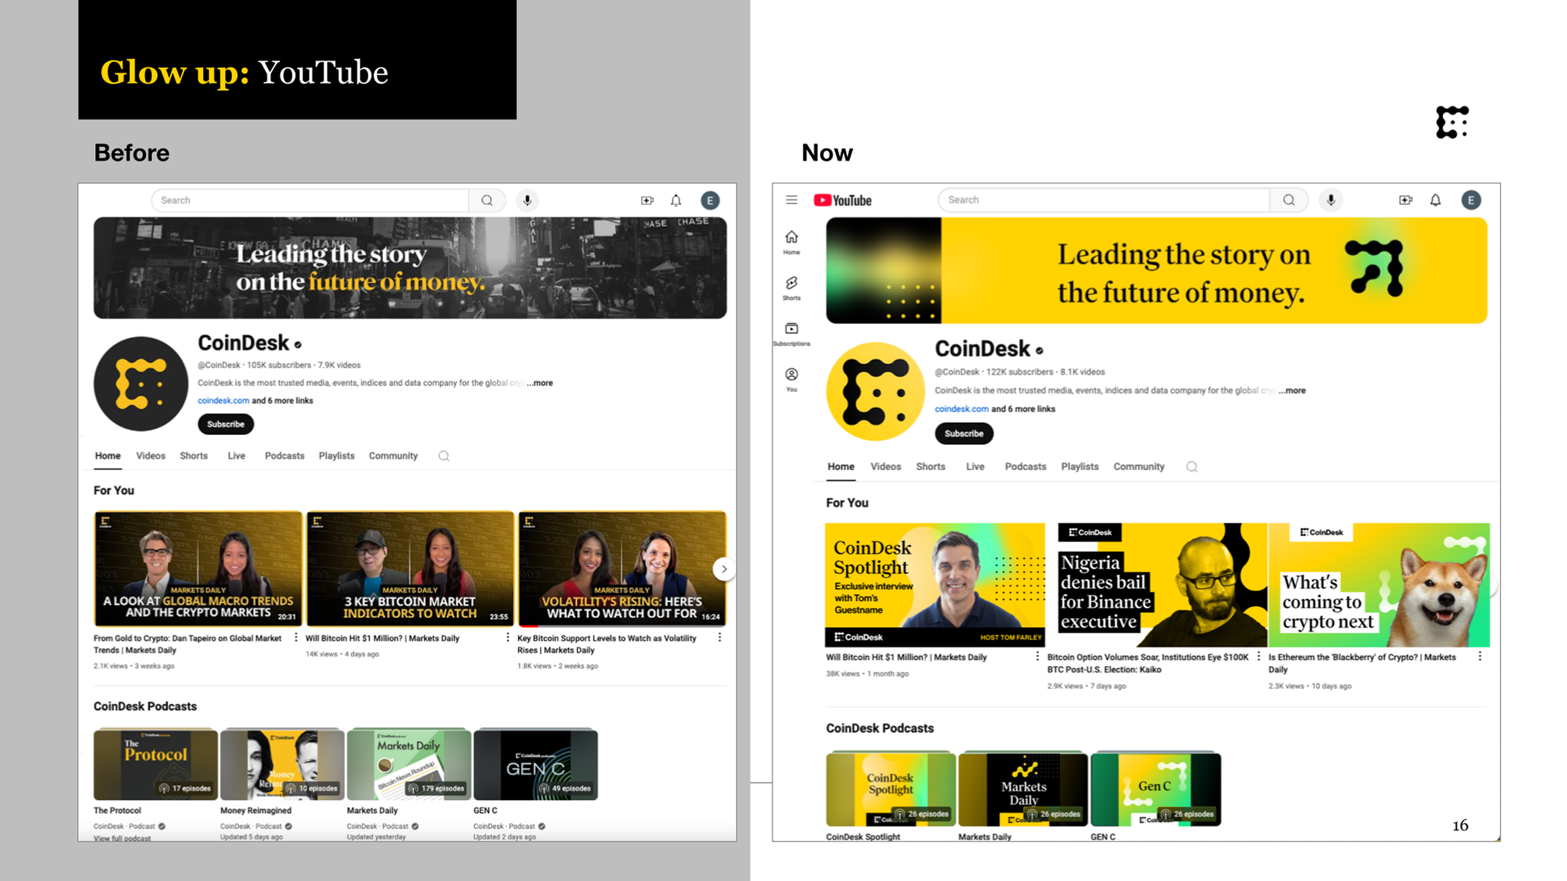
Task: Select Shorts tab in Now screenshot
Action: point(931,467)
